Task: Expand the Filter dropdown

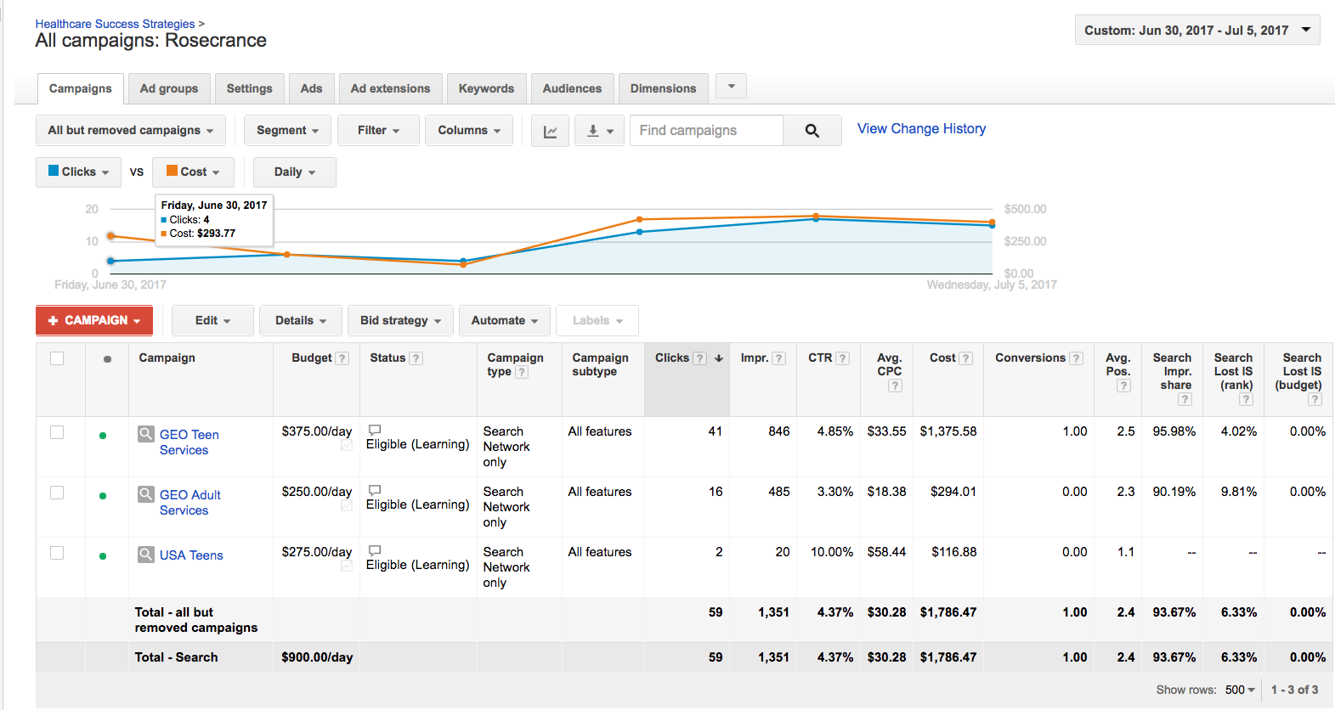Action: pos(378,131)
